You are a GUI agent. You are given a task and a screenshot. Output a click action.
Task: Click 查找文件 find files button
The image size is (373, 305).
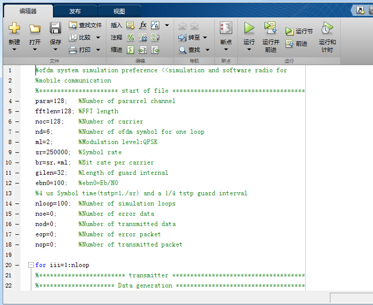[x=85, y=25]
